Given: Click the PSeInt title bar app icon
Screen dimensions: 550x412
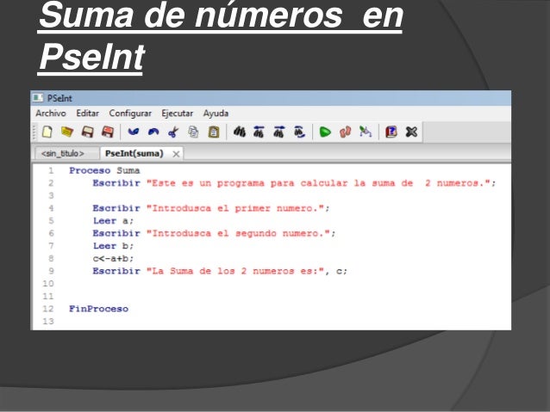Looking at the screenshot, I should click(38, 98).
